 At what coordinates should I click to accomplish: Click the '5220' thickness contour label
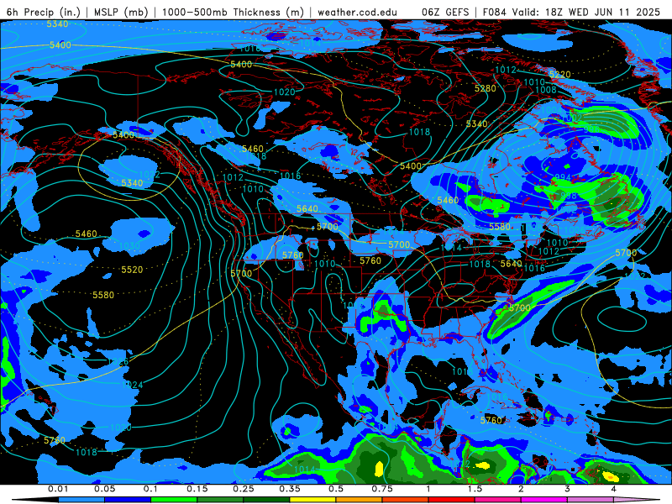(559, 75)
